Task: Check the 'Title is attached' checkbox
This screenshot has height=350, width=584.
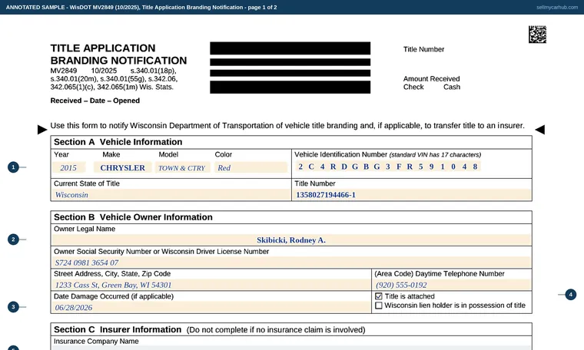Action: point(379,296)
